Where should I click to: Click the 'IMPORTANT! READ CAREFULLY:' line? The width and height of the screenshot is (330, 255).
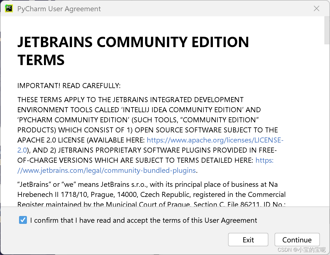pyautogui.click(x=69, y=86)
